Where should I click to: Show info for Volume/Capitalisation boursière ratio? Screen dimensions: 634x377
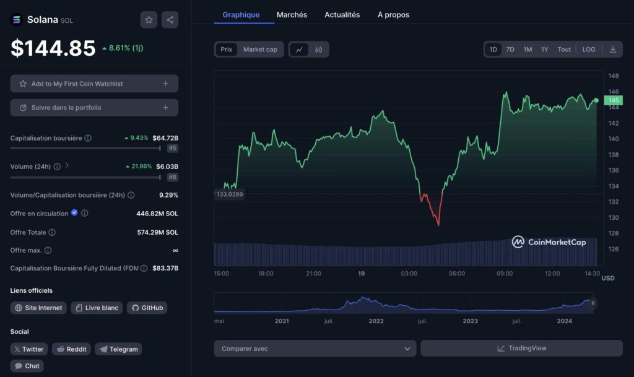pos(131,195)
